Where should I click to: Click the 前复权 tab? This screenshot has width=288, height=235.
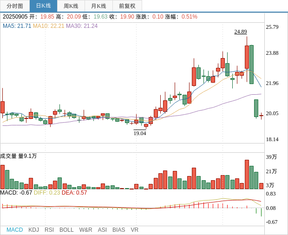[127, 6]
